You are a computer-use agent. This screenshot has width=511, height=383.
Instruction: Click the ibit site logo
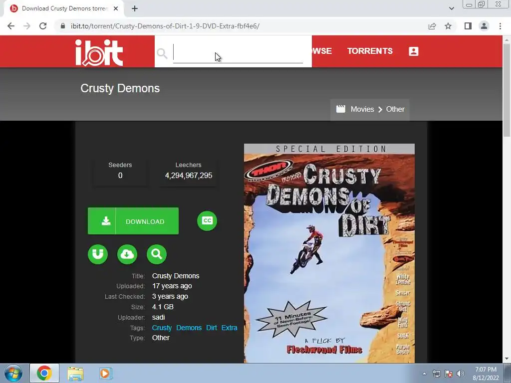point(99,52)
